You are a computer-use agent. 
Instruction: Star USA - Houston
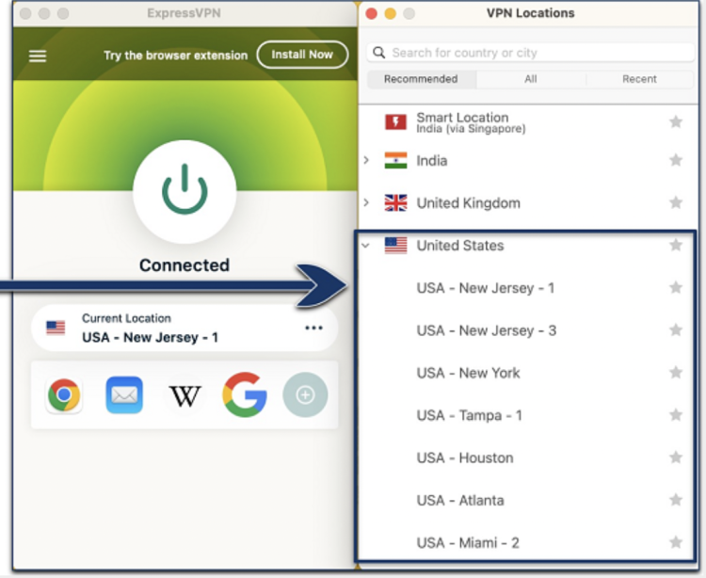tap(676, 458)
